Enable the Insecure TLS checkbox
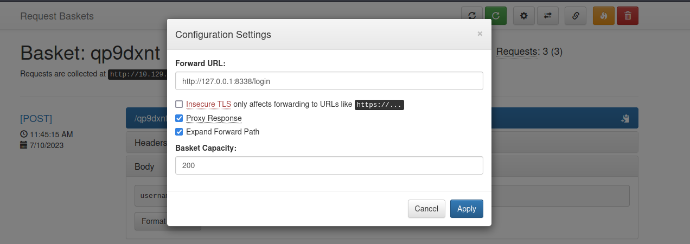This screenshot has height=244, width=690. click(x=179, y=104)
